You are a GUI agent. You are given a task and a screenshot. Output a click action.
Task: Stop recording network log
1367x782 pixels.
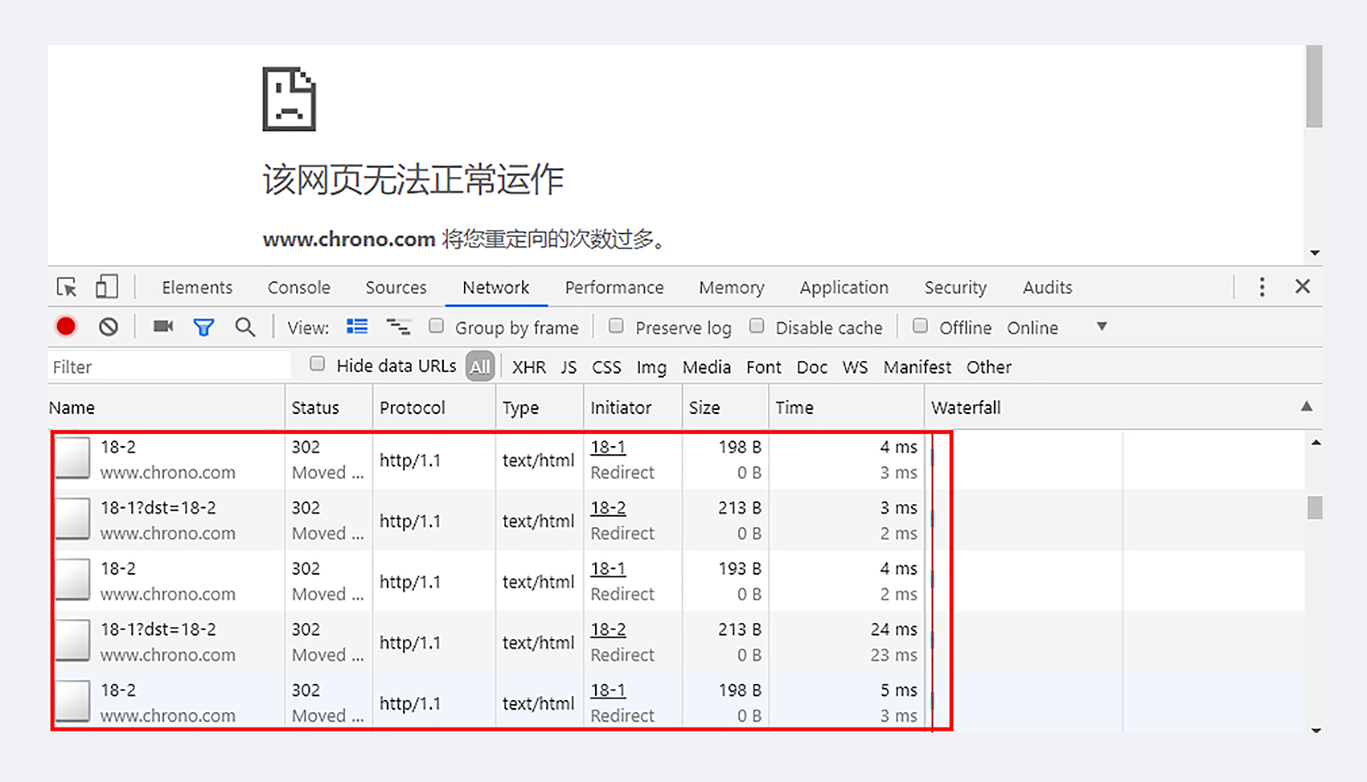tap(66, 326)
